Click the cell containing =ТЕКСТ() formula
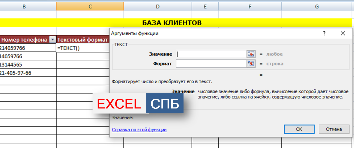Image resolution: width=354 pixels, height=148 pixels. tap(82, 48)
